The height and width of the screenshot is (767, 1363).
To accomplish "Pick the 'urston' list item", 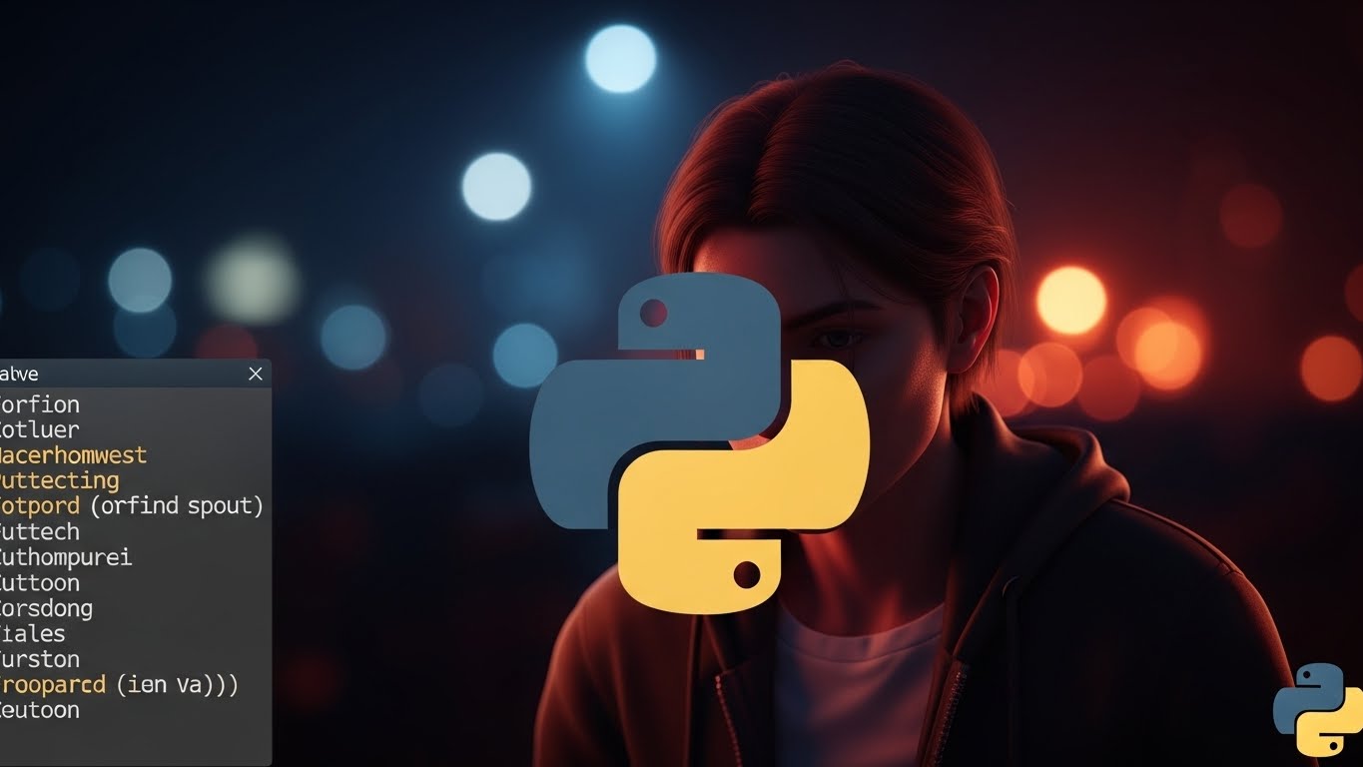I will click(40, 659).
